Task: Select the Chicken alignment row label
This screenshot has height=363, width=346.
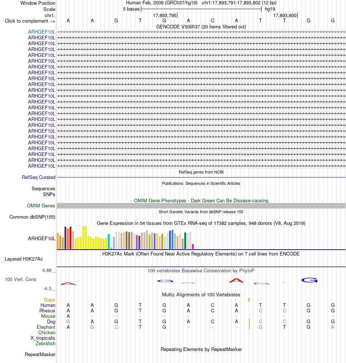Action: tap(47, 333)
